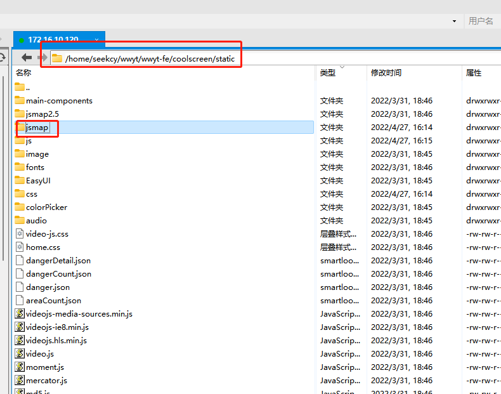Sort by the 类型 column header
The height and width of the screenshot is (394, 501).
(x=327, y=72)
